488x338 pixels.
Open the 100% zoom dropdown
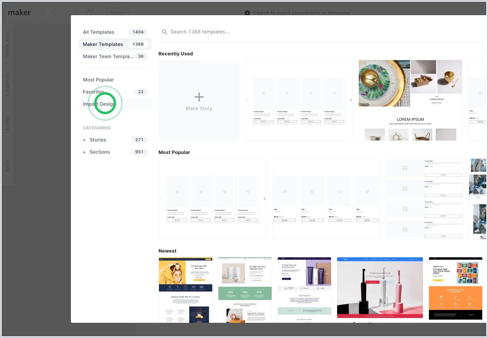[x=117, y=12]
